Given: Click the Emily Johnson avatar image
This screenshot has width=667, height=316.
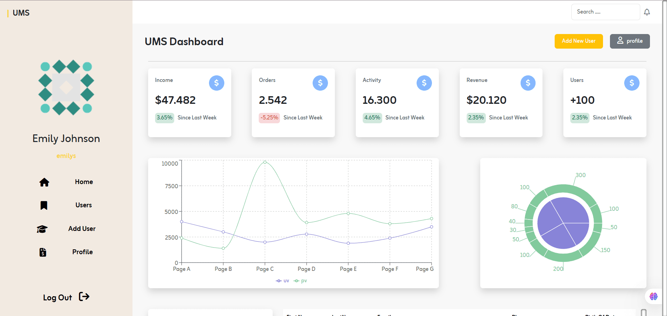Looking at the screenshot, I should tap(66, 88).
